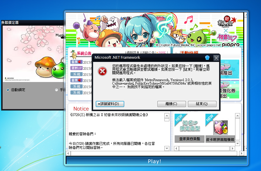Click the second 重要 announcement badge
This screenshot has height=171, width=261.
coord(77,80)
